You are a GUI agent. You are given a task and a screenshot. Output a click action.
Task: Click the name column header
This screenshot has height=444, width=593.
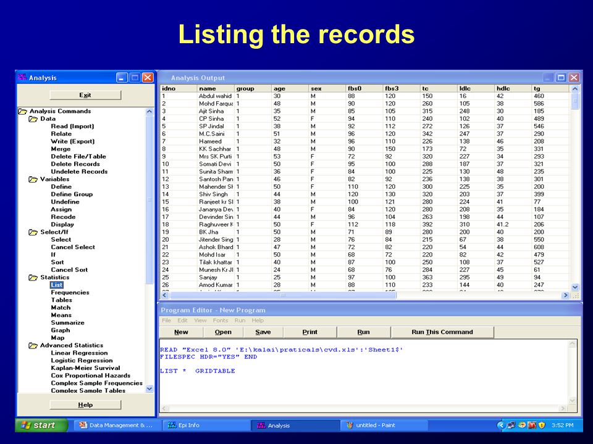216,89
